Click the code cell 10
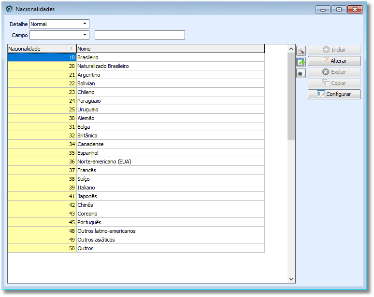Image resolution: width=374 pixels, height=297 pixels. [x=42, y=57]
